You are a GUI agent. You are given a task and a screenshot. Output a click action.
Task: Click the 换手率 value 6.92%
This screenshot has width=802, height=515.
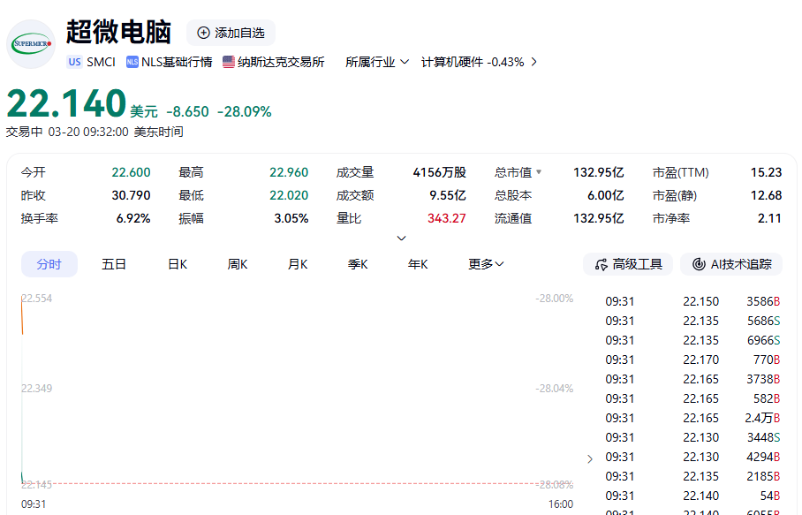pyautogui.click(x=133, y=218)
